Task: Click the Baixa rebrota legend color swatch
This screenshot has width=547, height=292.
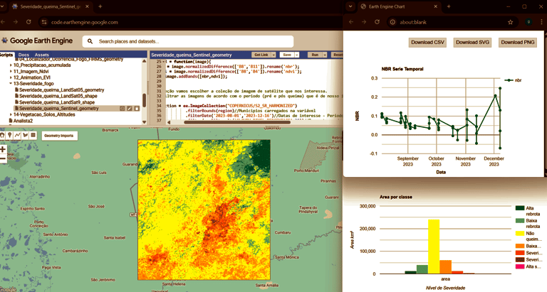Action: tap(520, 221)
